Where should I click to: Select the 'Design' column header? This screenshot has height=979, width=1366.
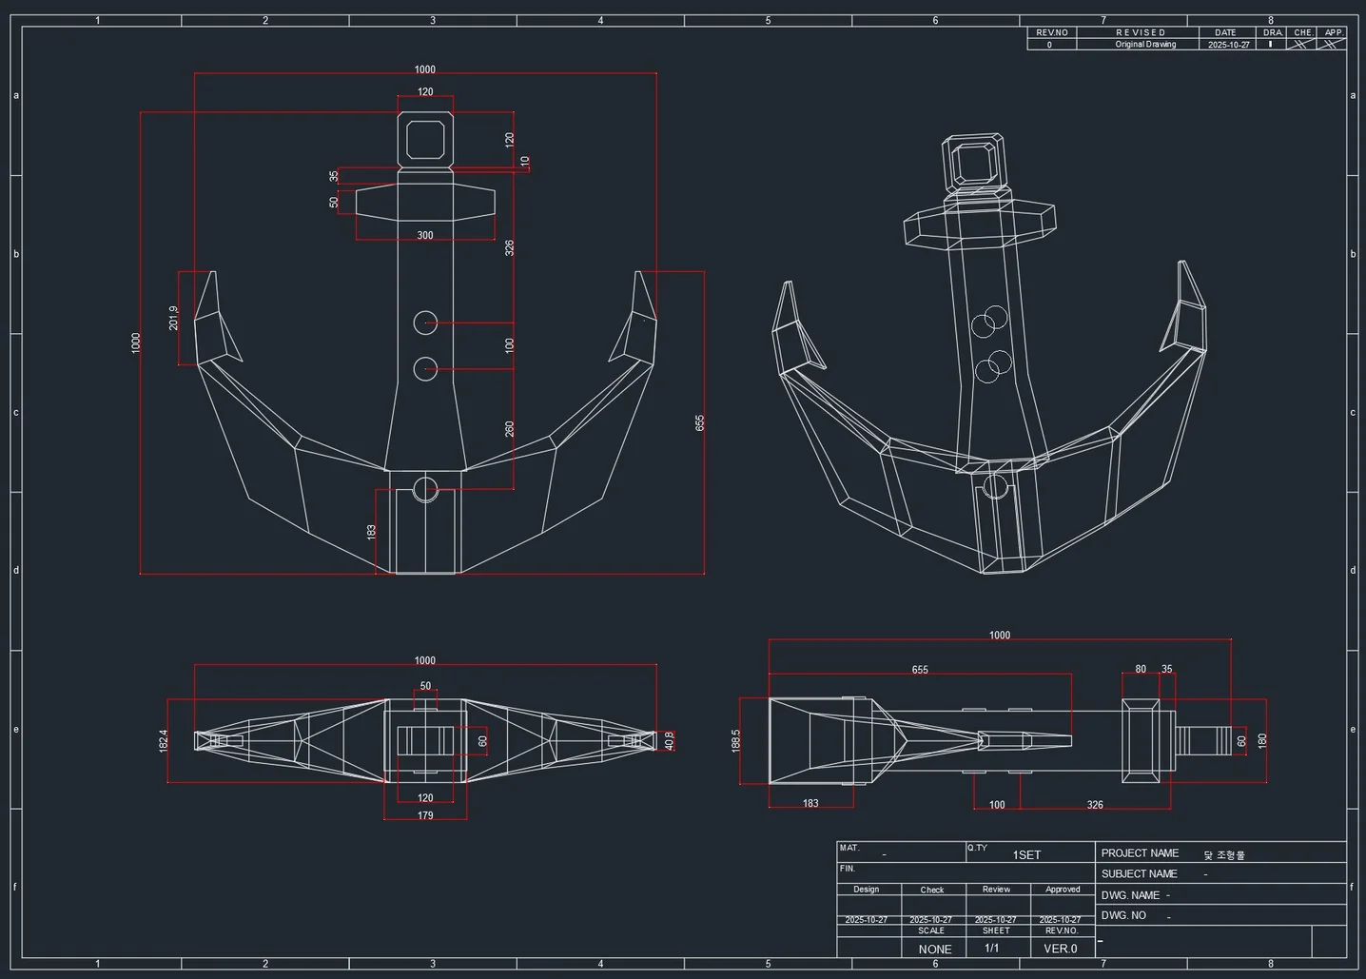pyautogui.click(x=867, y=890)
